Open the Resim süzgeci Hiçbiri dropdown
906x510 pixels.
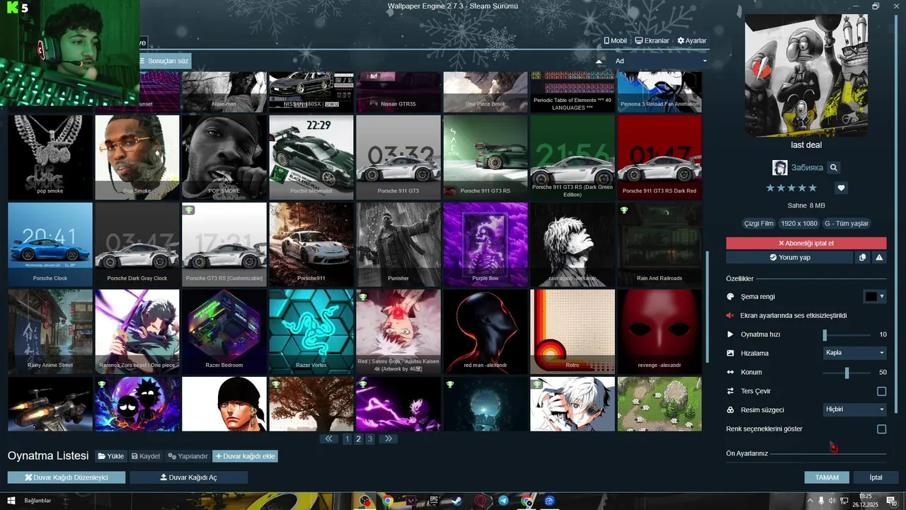[854, 409]
